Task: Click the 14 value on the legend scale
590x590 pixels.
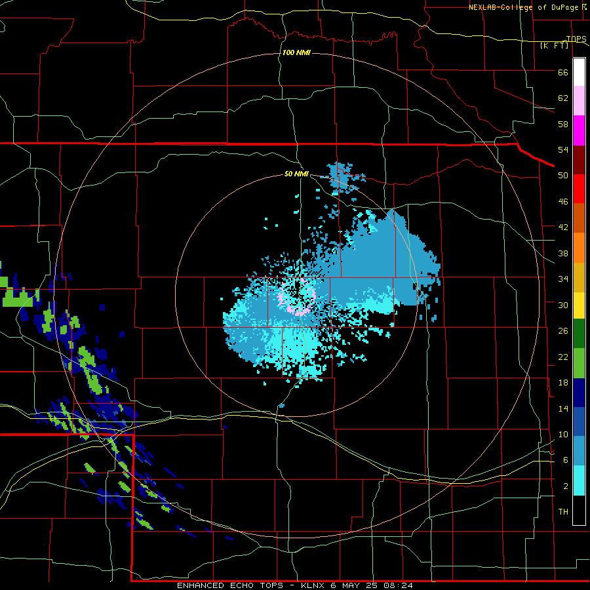Action: coord(563,408)
